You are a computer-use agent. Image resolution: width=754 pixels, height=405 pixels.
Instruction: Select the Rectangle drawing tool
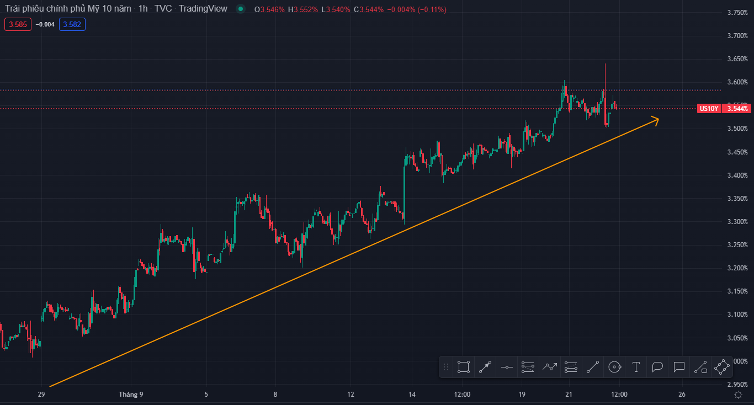click(x=464, y=367)
